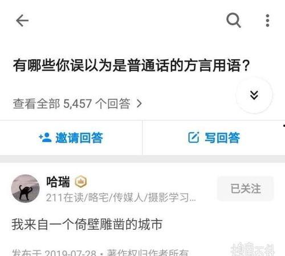Tap the back arrow icon
Viewport: 285px width, 256px height.
[22, 20]
